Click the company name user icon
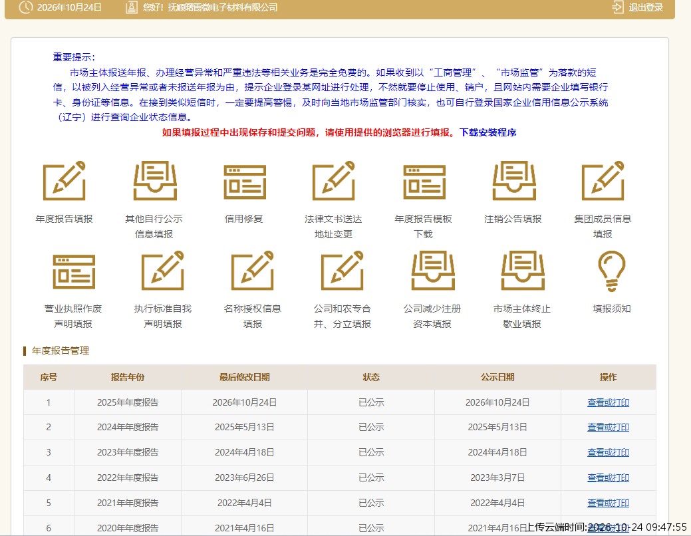 point(131,7)
